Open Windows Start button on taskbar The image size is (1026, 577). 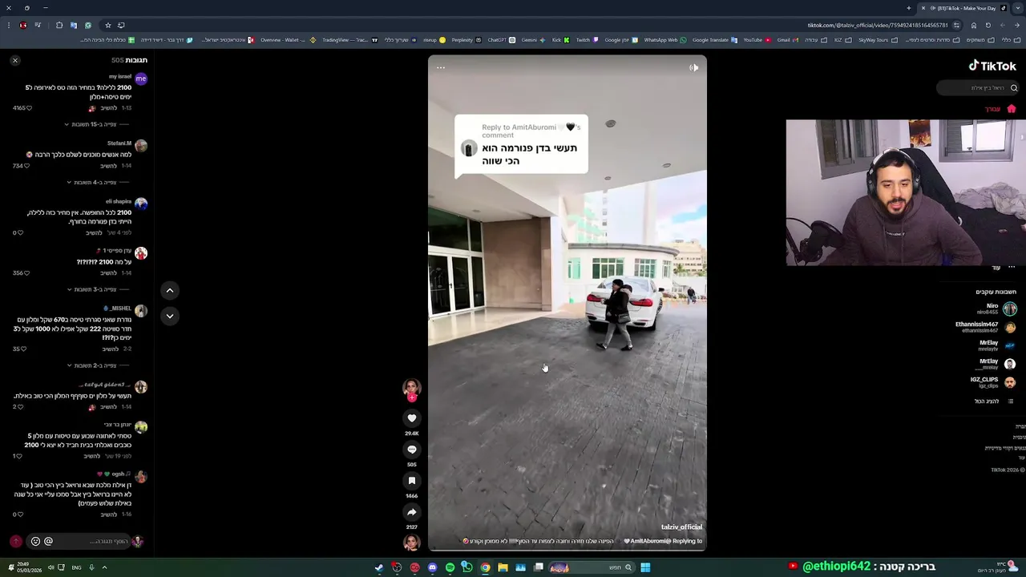click(x=645, y=567)
